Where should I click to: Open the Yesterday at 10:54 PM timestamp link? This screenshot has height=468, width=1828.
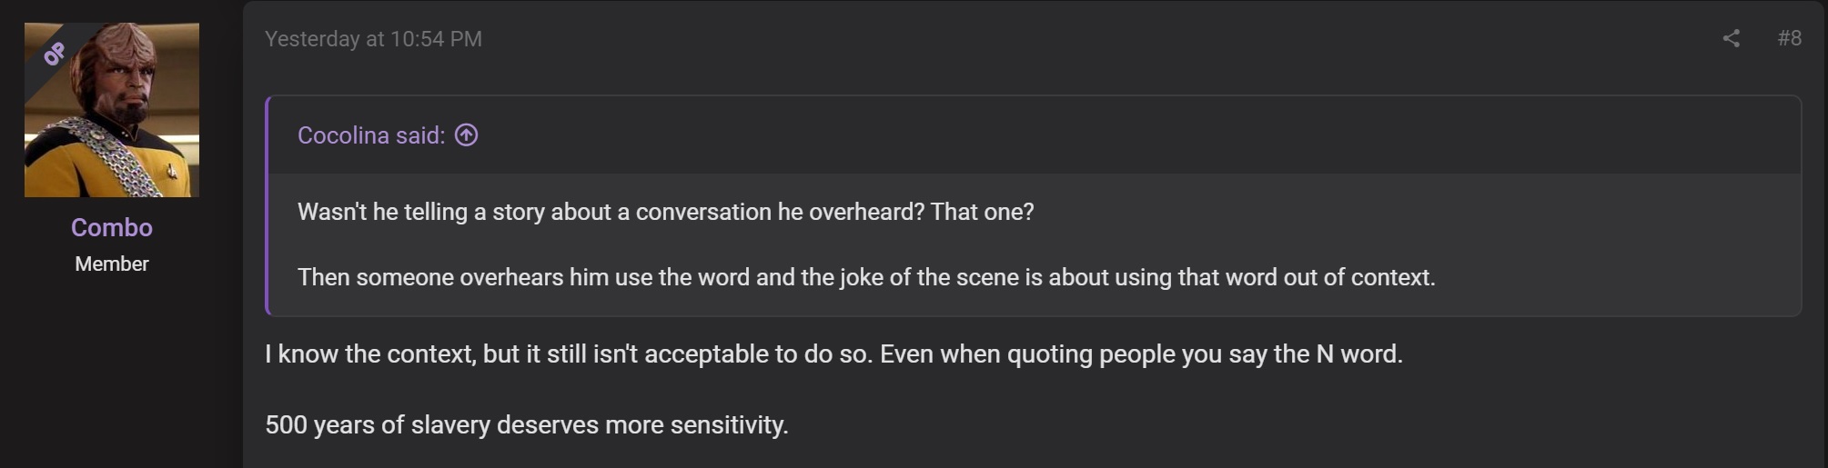[373, 39]
